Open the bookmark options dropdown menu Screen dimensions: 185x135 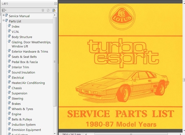4,10
